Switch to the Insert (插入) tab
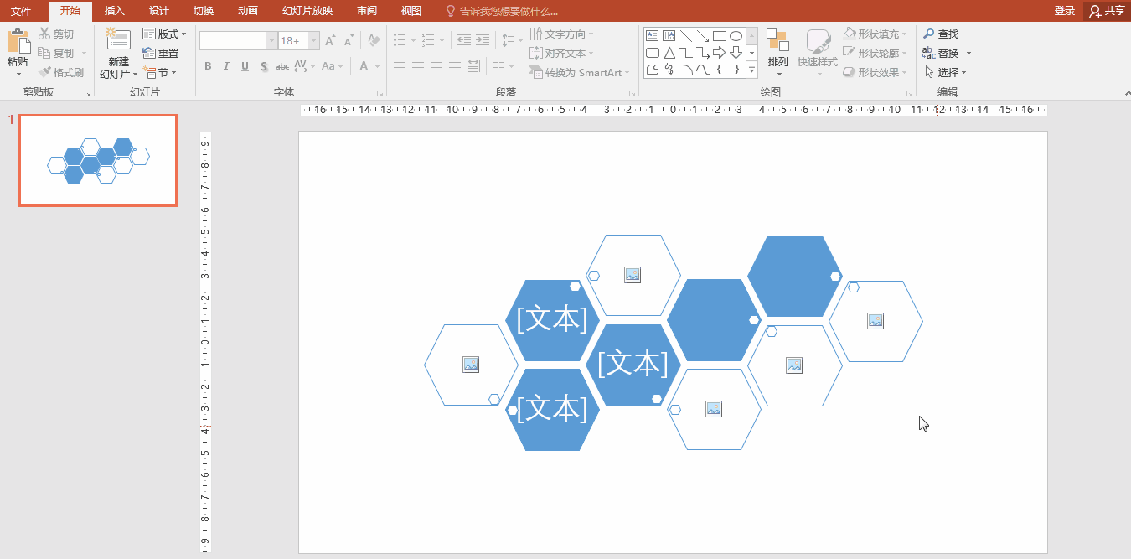Image resolution: width=1131 pixels, height=559 pixels. click(115, 10)
